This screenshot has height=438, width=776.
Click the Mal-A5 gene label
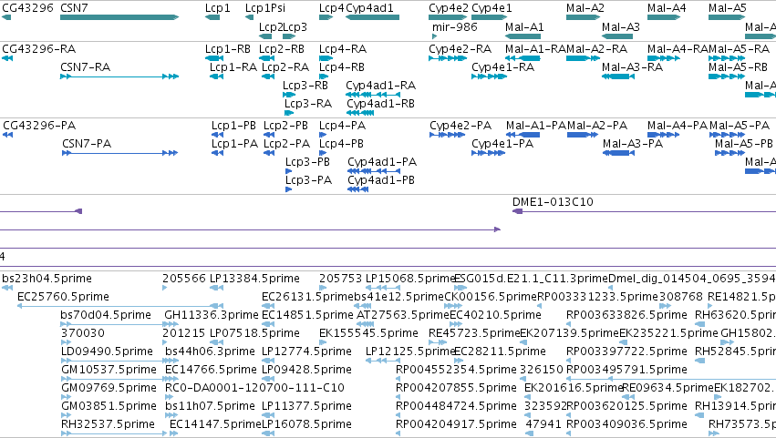click(728, 8)
